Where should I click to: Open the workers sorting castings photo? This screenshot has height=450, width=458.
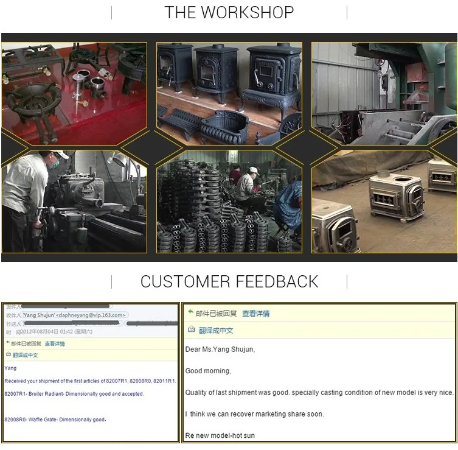[229, 201]
